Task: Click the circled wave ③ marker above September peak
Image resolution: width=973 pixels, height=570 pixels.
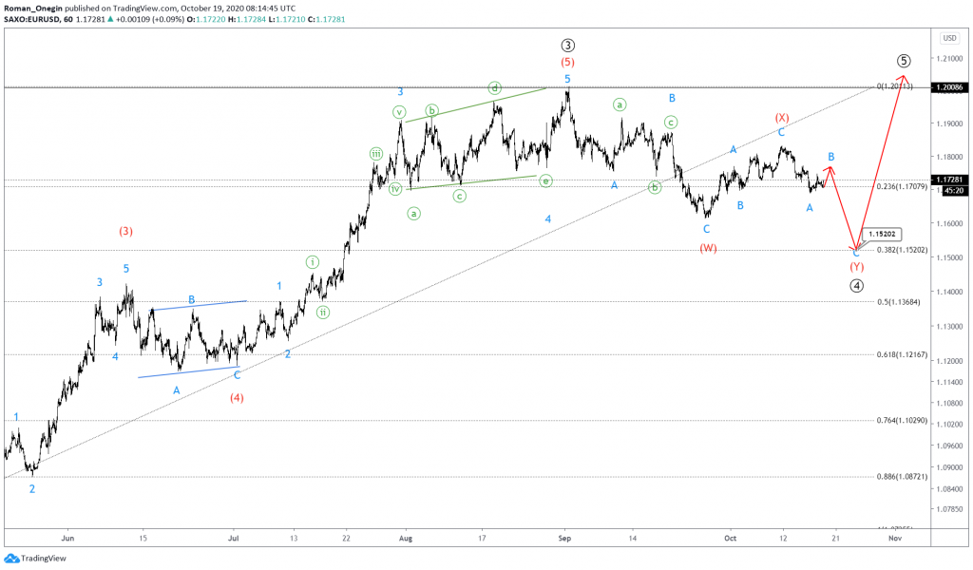Action: 566,43
